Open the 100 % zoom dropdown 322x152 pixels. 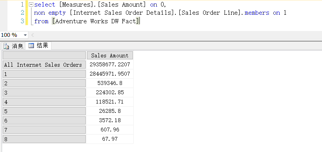coord(25,35)
